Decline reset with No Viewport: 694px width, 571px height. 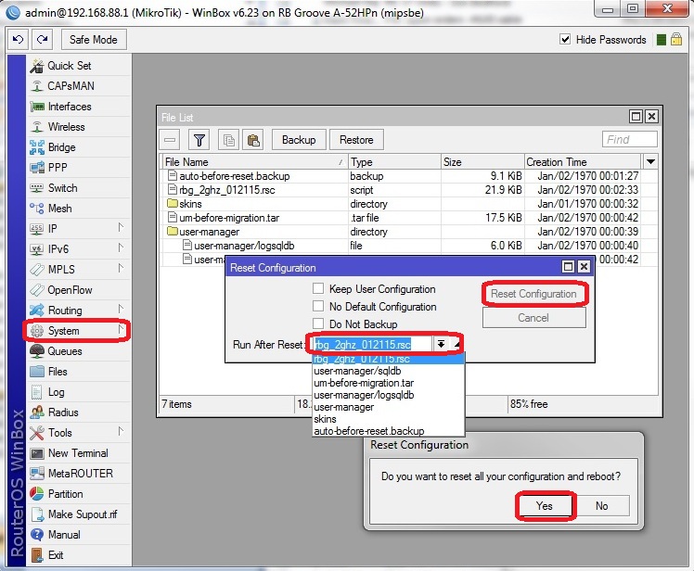click(601, 506)
